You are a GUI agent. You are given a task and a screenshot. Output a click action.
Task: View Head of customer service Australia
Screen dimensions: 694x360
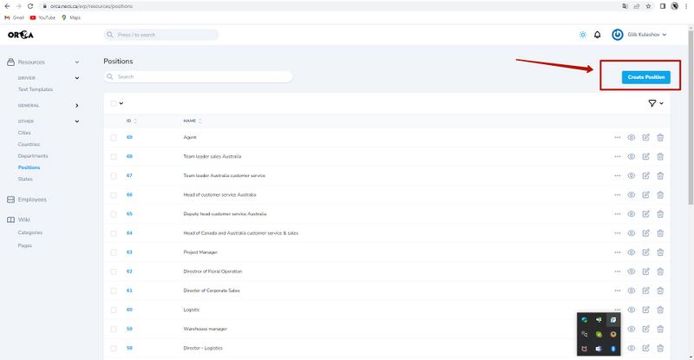pos(632,195)
